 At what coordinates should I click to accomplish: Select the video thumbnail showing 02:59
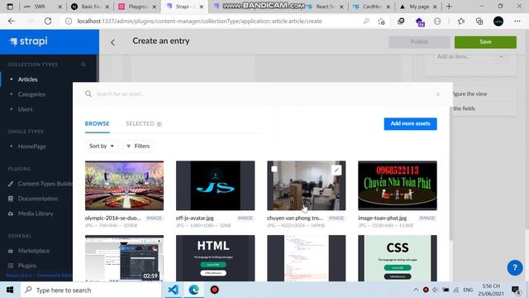[x=124, y=258]
